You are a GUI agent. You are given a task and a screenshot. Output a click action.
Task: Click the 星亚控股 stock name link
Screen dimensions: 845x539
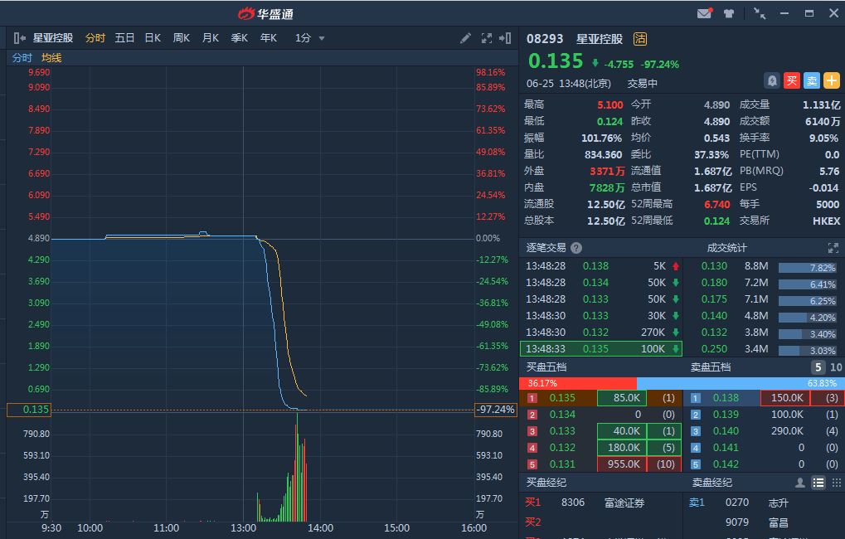(600, 39)
